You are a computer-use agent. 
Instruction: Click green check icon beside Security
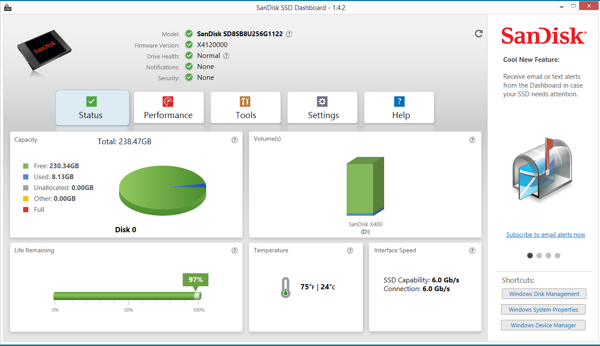(189, 77)
